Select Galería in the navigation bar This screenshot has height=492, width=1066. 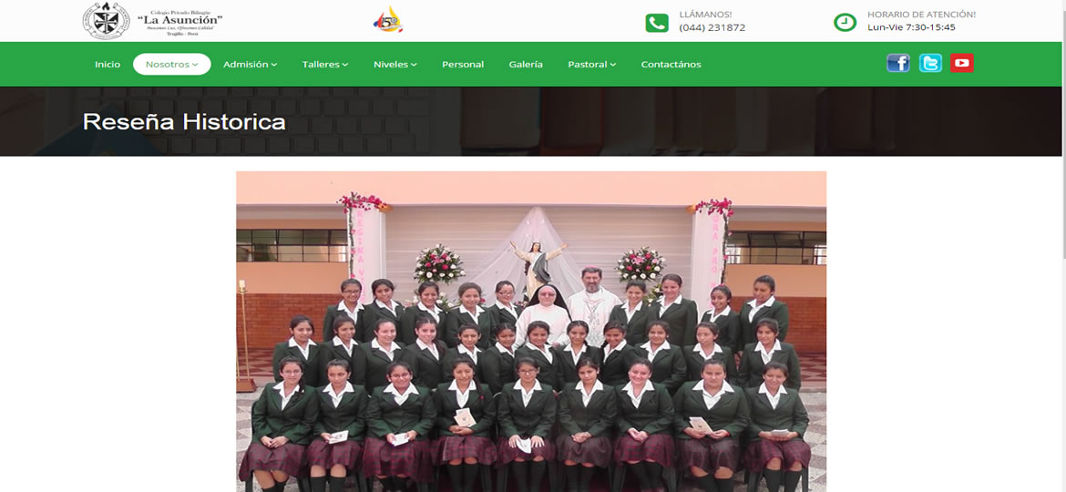[x=526, y=65]
